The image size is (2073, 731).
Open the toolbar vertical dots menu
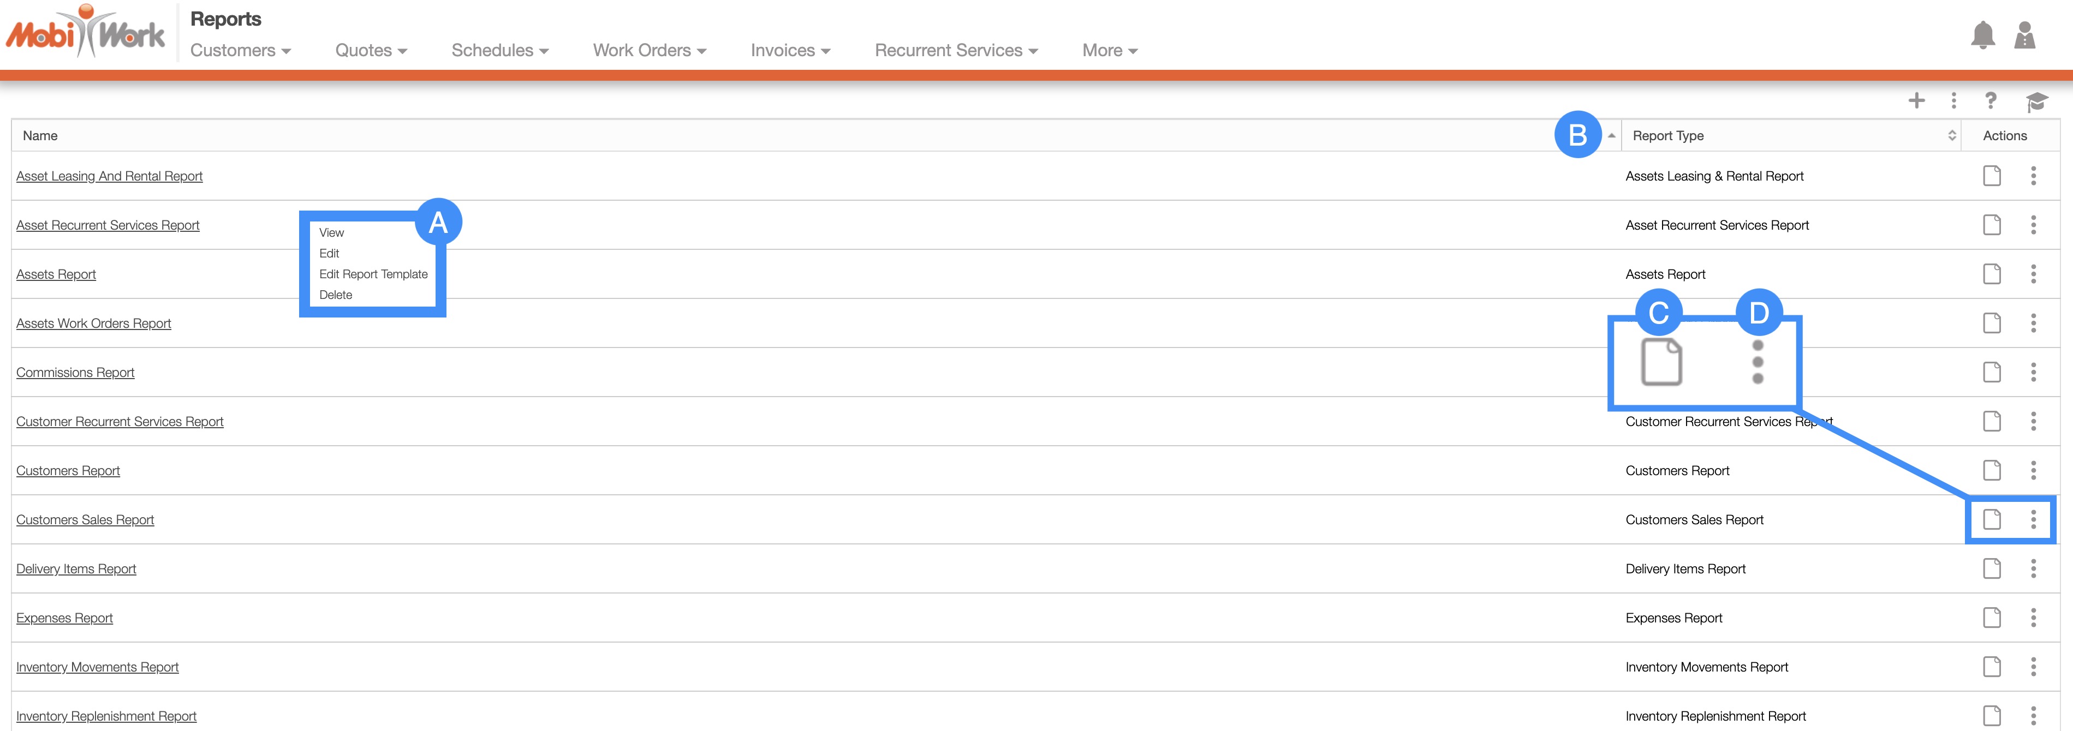(1953, 100)
